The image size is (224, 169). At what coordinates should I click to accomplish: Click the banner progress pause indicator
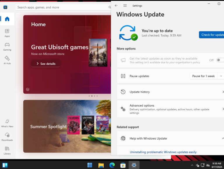point(28,89)
